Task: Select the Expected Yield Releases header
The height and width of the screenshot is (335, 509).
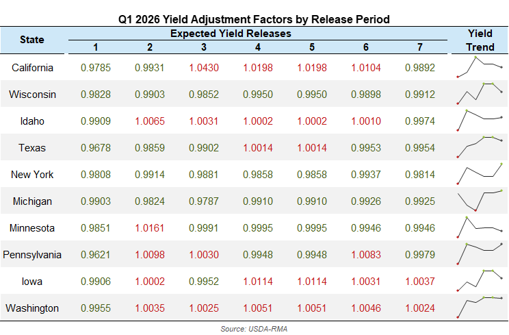Action: coord(231,33)
